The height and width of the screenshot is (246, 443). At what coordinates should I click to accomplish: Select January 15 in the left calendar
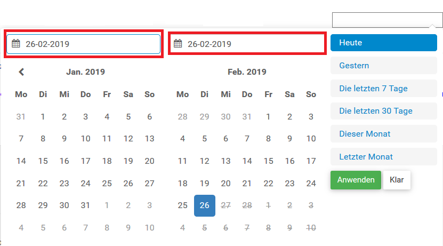pyautogui.click(x=43, y=161)
